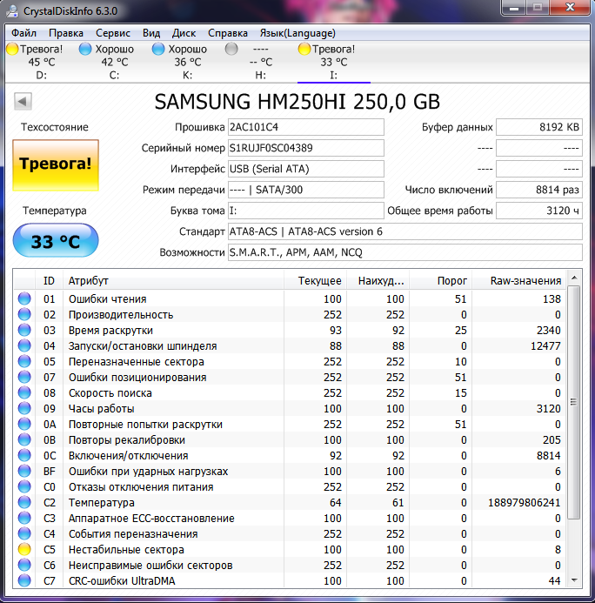Open the Файл menu

point(24,32)
